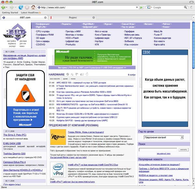Open the Getting Started bookmark
The image size is (195, 189).
(x=10, y=13)
